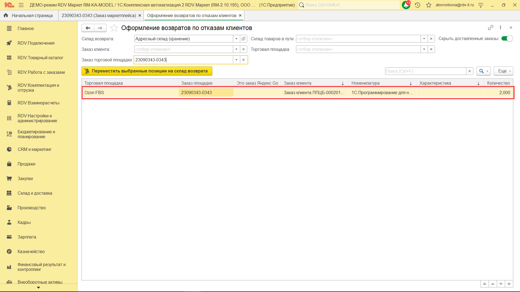Screen dimensions: 520x292
Task: Open RDV:Работа с заказами section
Action: [41, 72]
